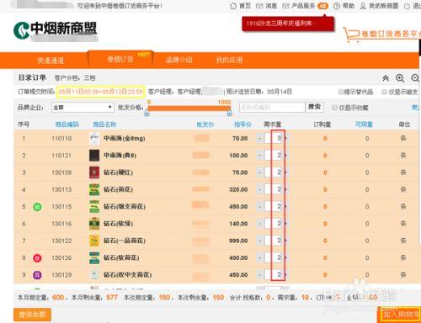
Task: Sort by 批发价 column header
Action: coord(205,124)
